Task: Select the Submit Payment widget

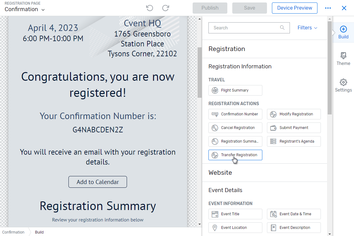Action: pyautogui.click(x=294, y=127)
